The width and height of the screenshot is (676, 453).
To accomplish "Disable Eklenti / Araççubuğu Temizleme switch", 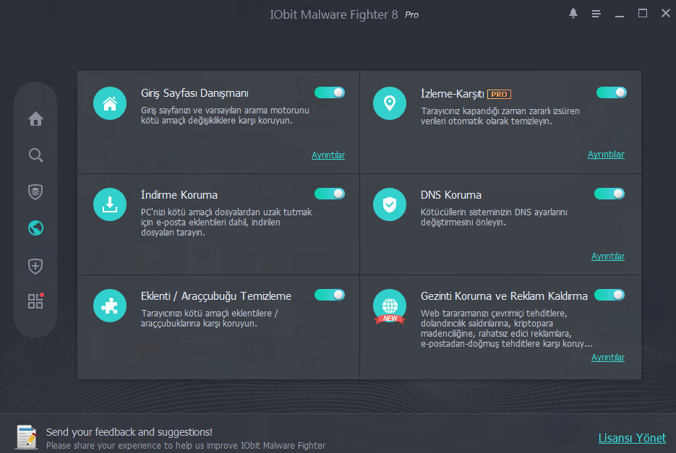I will coord(330,295).
